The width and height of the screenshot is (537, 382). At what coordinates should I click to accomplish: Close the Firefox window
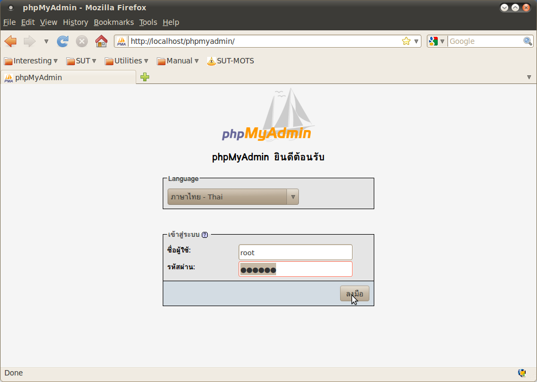(x=526, y=8)
